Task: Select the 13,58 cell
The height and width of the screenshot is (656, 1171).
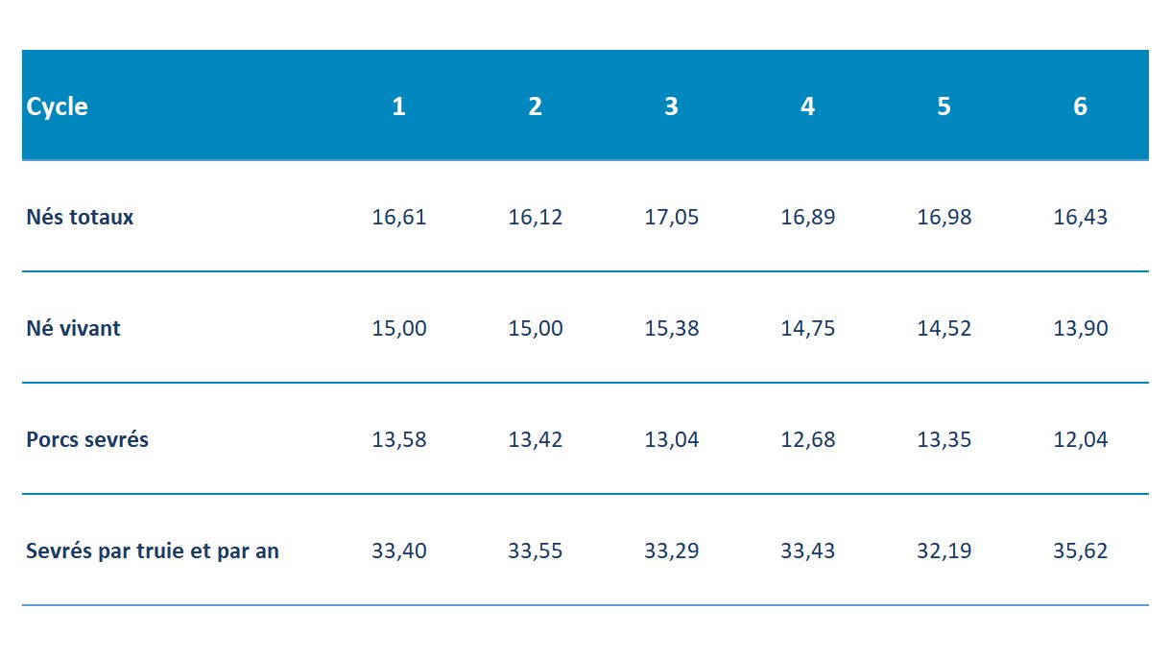Action: click(399, 440)
